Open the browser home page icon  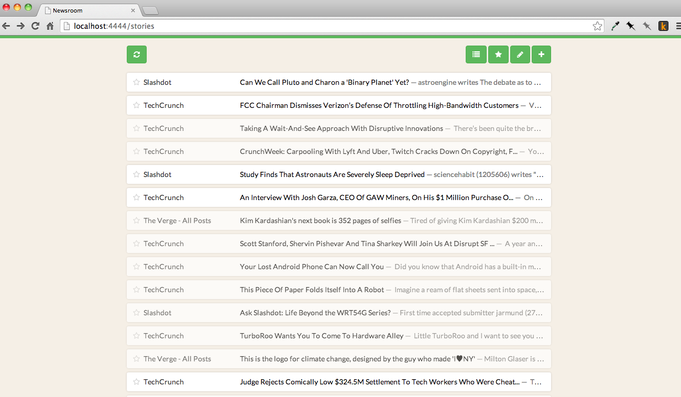tap(50, 26)
